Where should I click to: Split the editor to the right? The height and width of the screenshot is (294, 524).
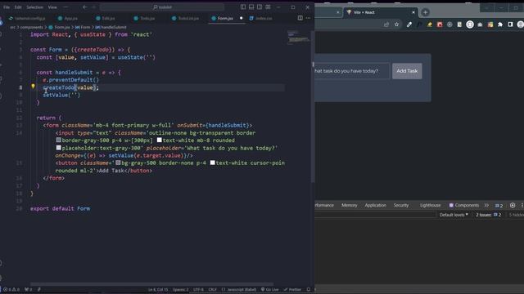pyautogui.click(x=300, y=18)
